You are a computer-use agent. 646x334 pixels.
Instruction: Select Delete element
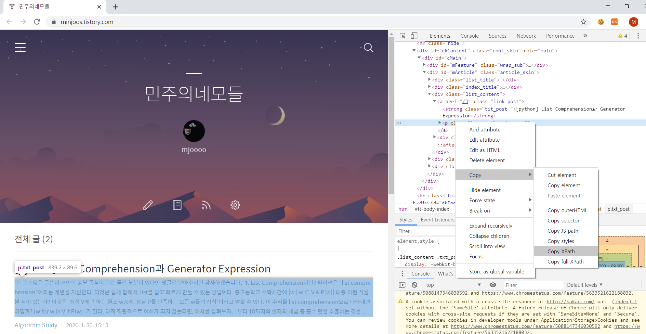(495, 160)
